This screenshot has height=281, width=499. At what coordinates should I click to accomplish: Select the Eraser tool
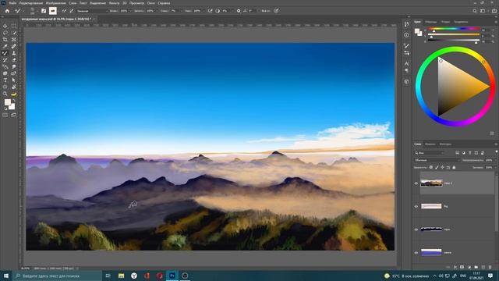pos(14,60)
